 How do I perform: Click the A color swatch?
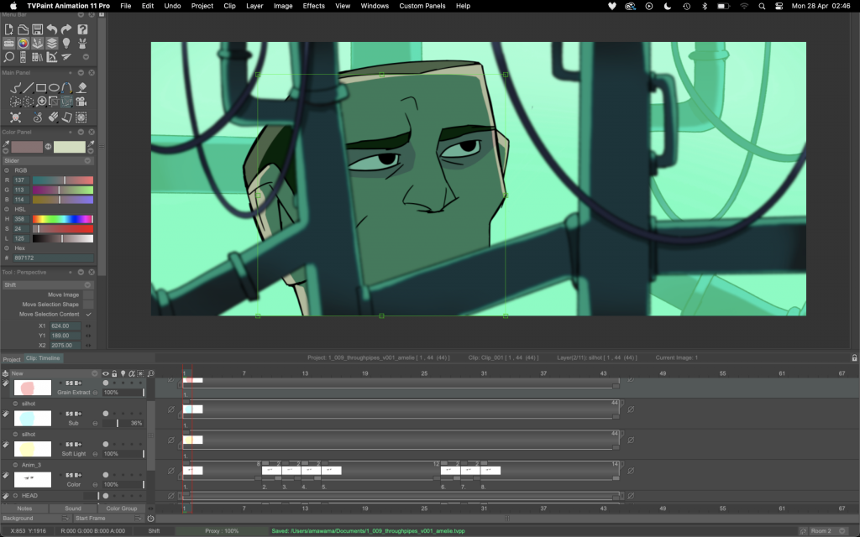[x=27, y=147]
